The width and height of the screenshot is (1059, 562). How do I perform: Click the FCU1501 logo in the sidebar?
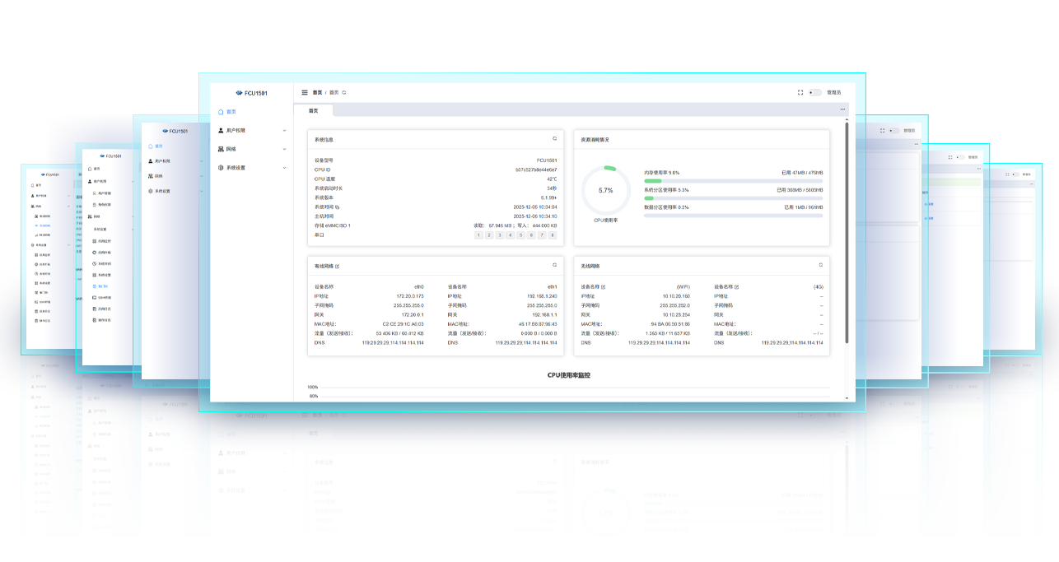coord(252,92)
